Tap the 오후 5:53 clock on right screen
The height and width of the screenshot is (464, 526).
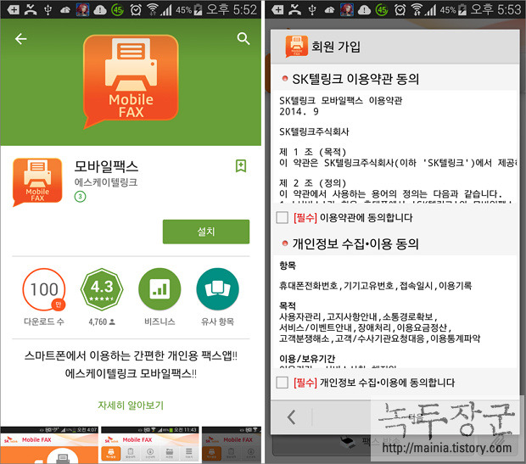click(495, 9)
